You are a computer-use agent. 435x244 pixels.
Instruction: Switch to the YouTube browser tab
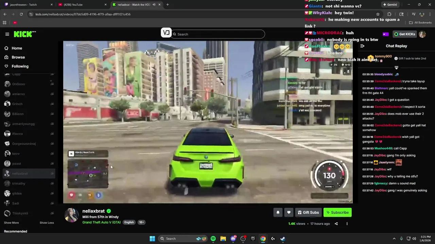tap(83, 5)
